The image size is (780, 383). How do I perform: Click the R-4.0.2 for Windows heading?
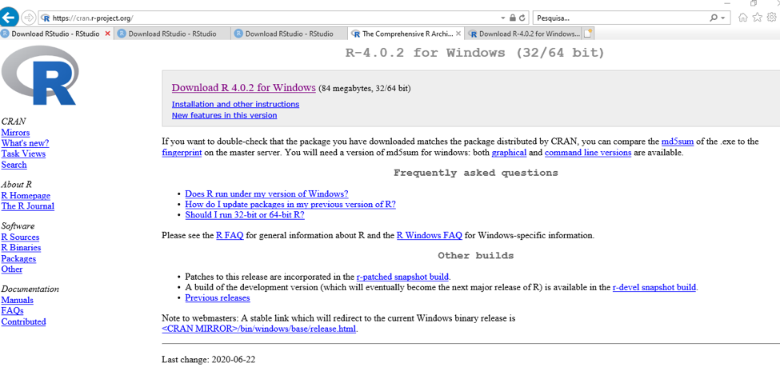[x=475, y=52]
